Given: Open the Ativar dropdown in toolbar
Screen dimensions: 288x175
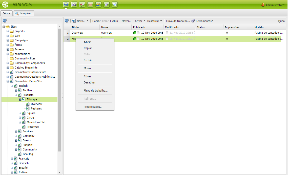Looking at the screenshot, I should [144, 21].
